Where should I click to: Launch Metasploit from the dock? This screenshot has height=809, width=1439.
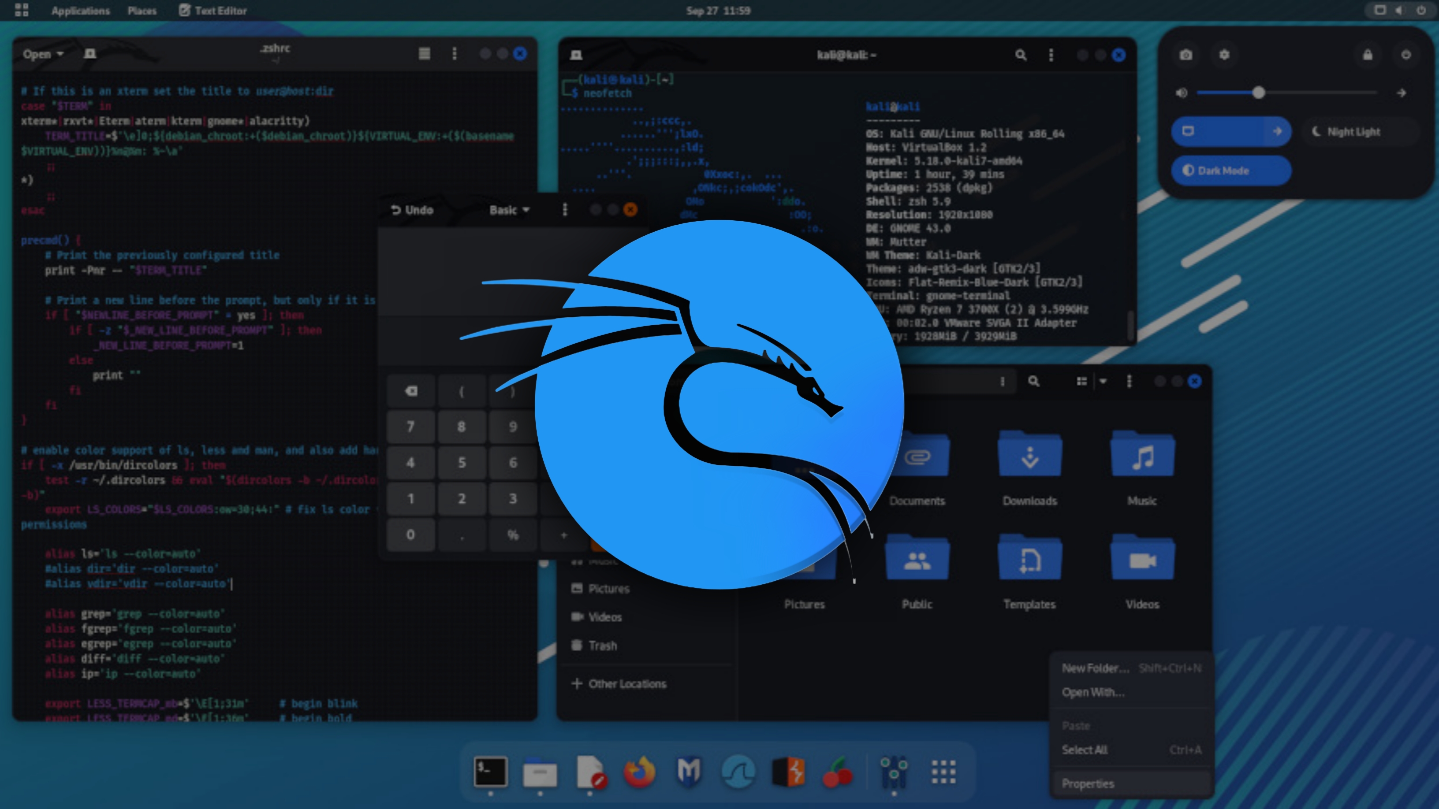(689, 772)
